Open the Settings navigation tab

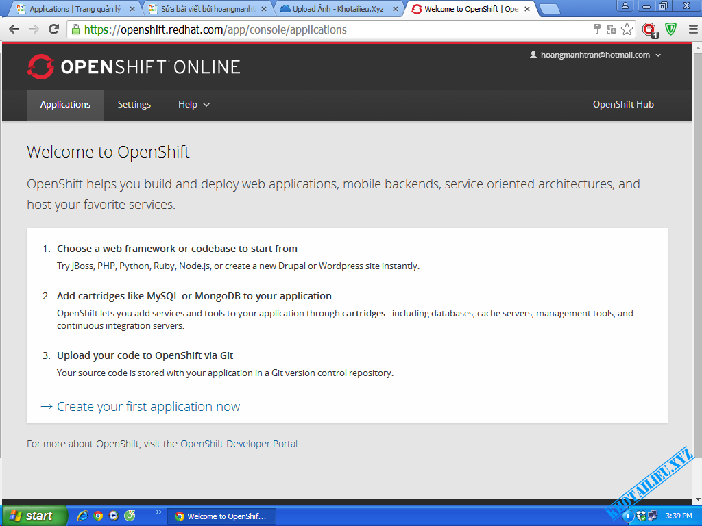(x=134, y=105)
